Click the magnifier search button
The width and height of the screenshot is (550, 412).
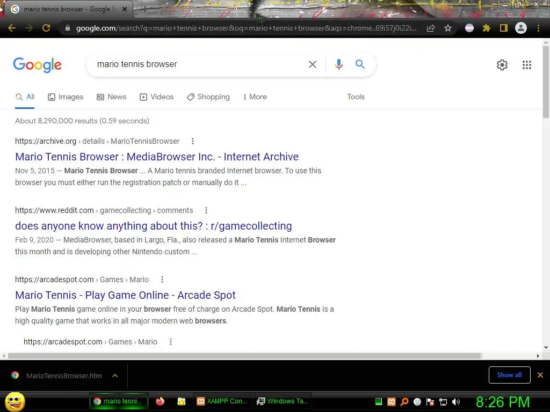pos(360,64)
